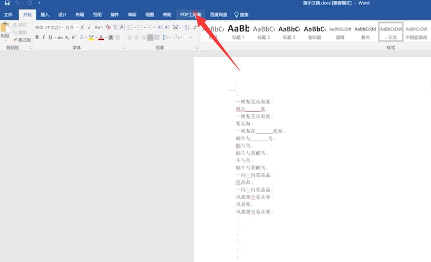Image resolution: width=431 pixels, height=262 pixels.
Task: Click the line spacing icon
Action: (x=165, y=38)
